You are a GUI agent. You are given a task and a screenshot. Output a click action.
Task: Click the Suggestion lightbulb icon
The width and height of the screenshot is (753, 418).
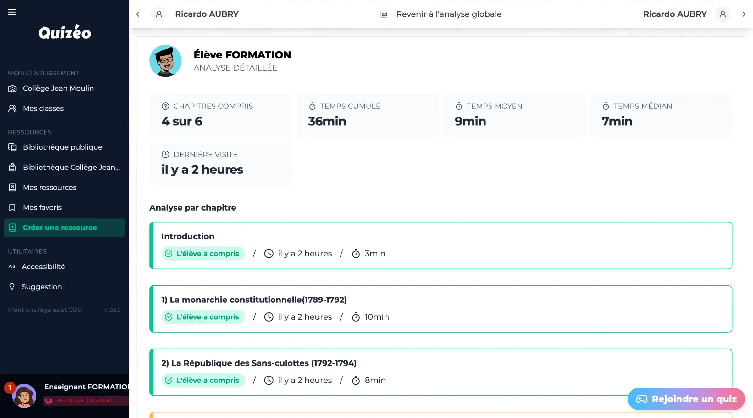point(12,287)
